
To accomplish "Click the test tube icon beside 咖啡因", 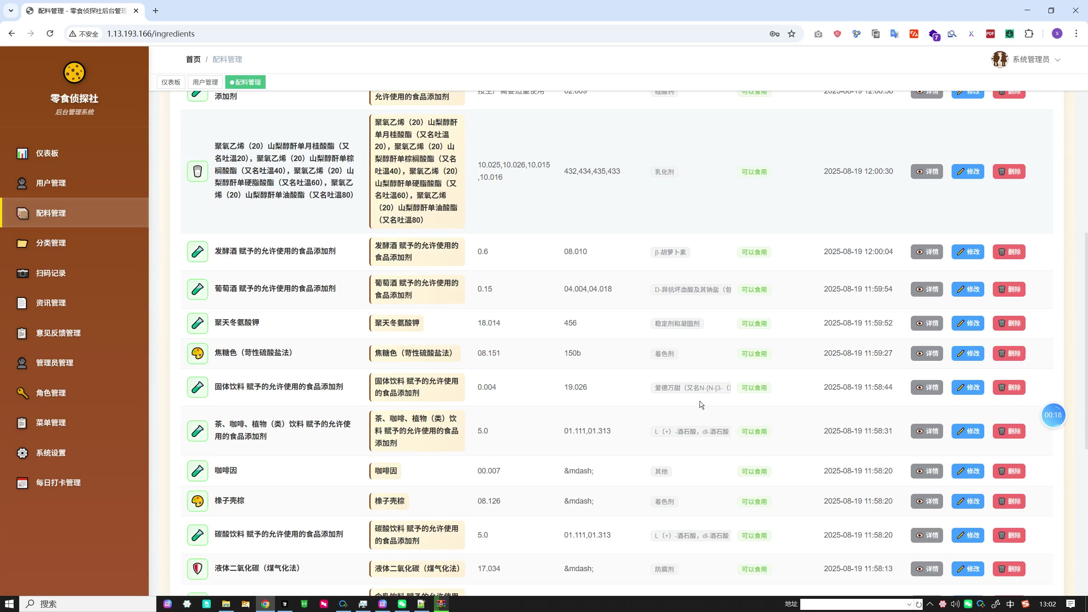I will tap(197, 470).
